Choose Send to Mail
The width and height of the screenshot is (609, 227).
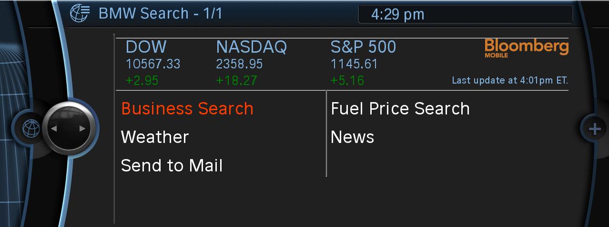click(172, 166)
